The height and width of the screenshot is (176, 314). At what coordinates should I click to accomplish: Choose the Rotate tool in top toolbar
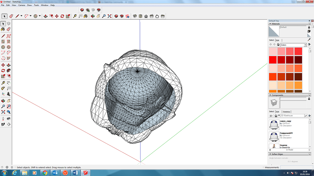[62, 16]
